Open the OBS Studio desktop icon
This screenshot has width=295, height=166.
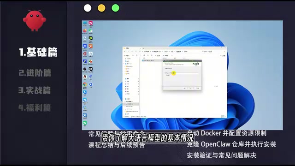coord(85,70)
